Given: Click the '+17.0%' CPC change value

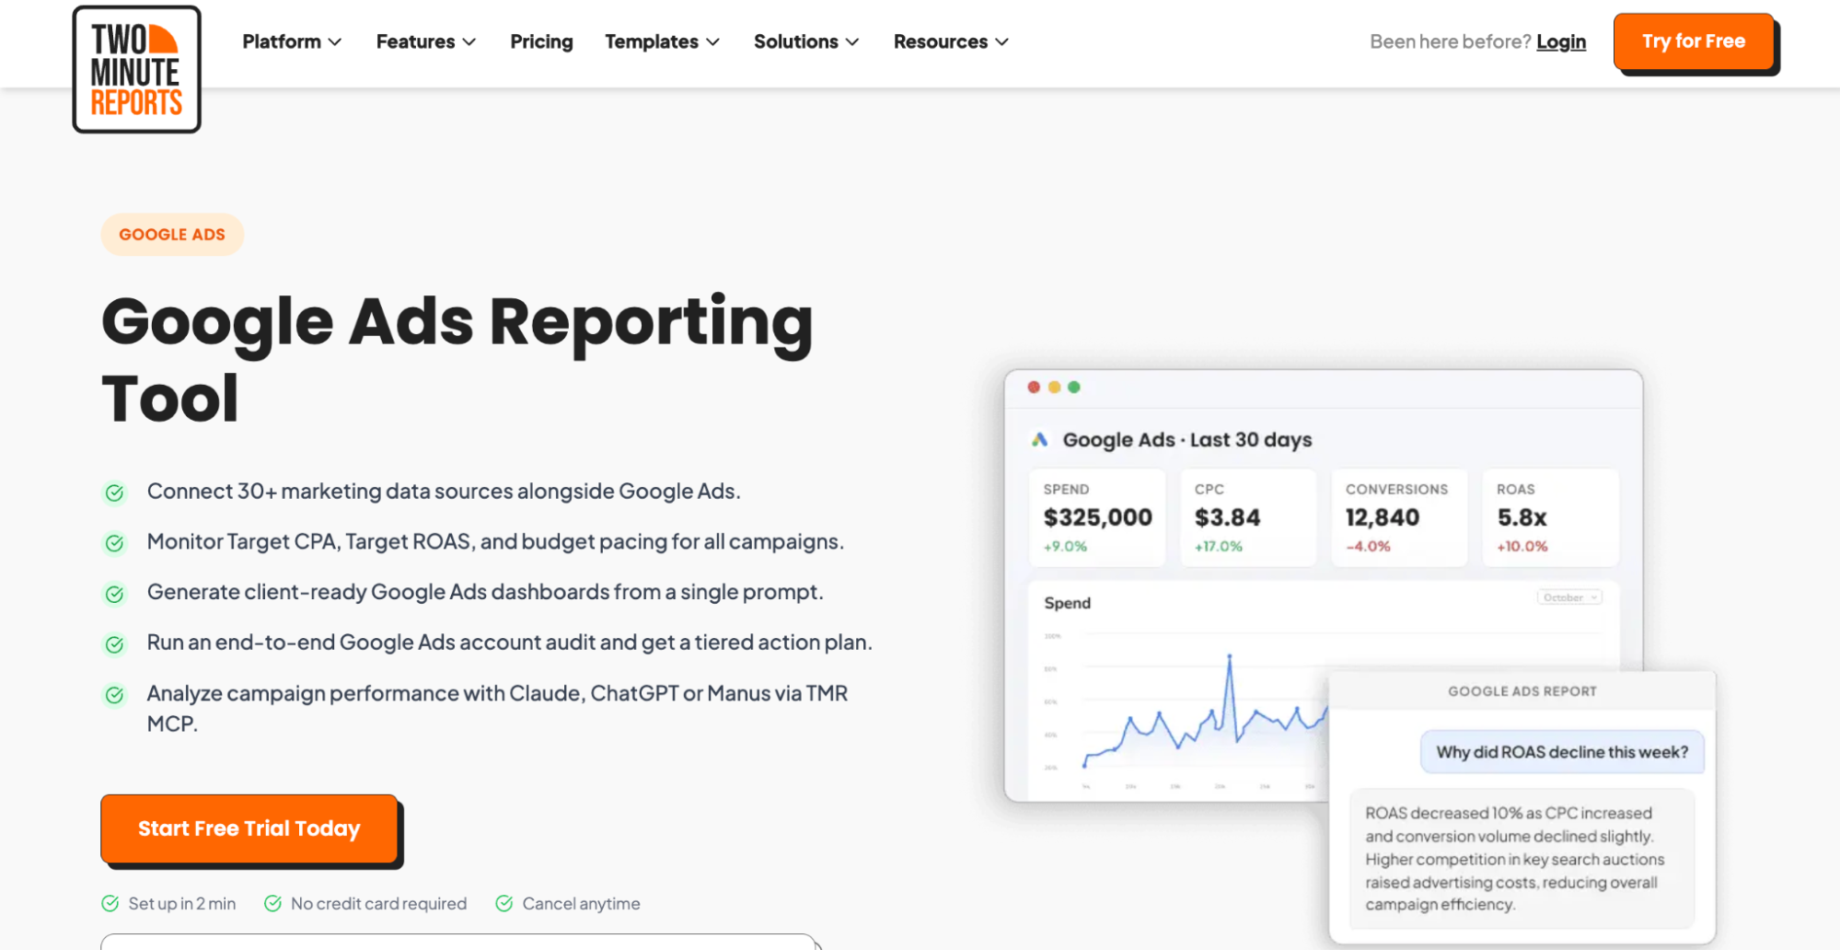Looking at the screenshot, I should point(1219,547).
